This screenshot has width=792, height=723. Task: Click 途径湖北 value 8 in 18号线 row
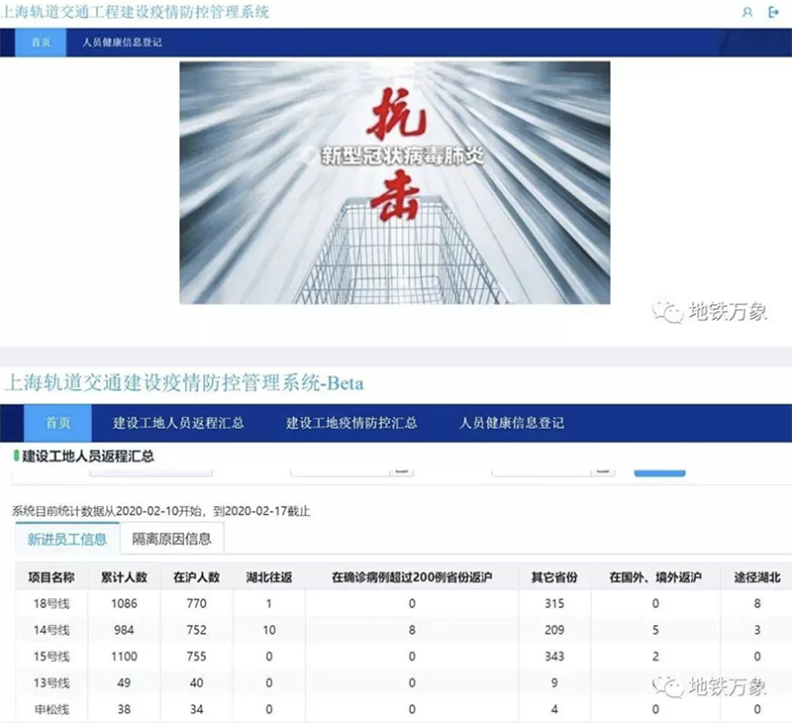click(x=757, y=604)
